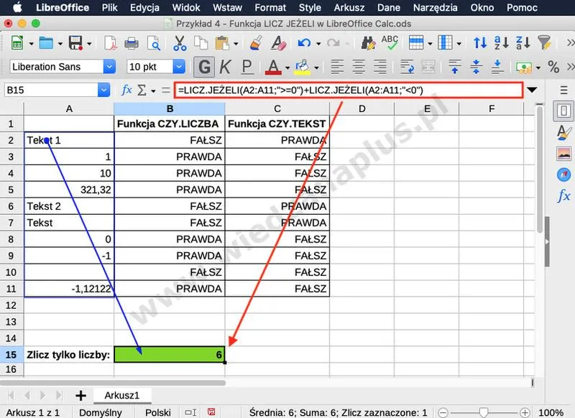Toggle Bold formatting G button
Screen dimensions: 575x418
pos(204,67)
